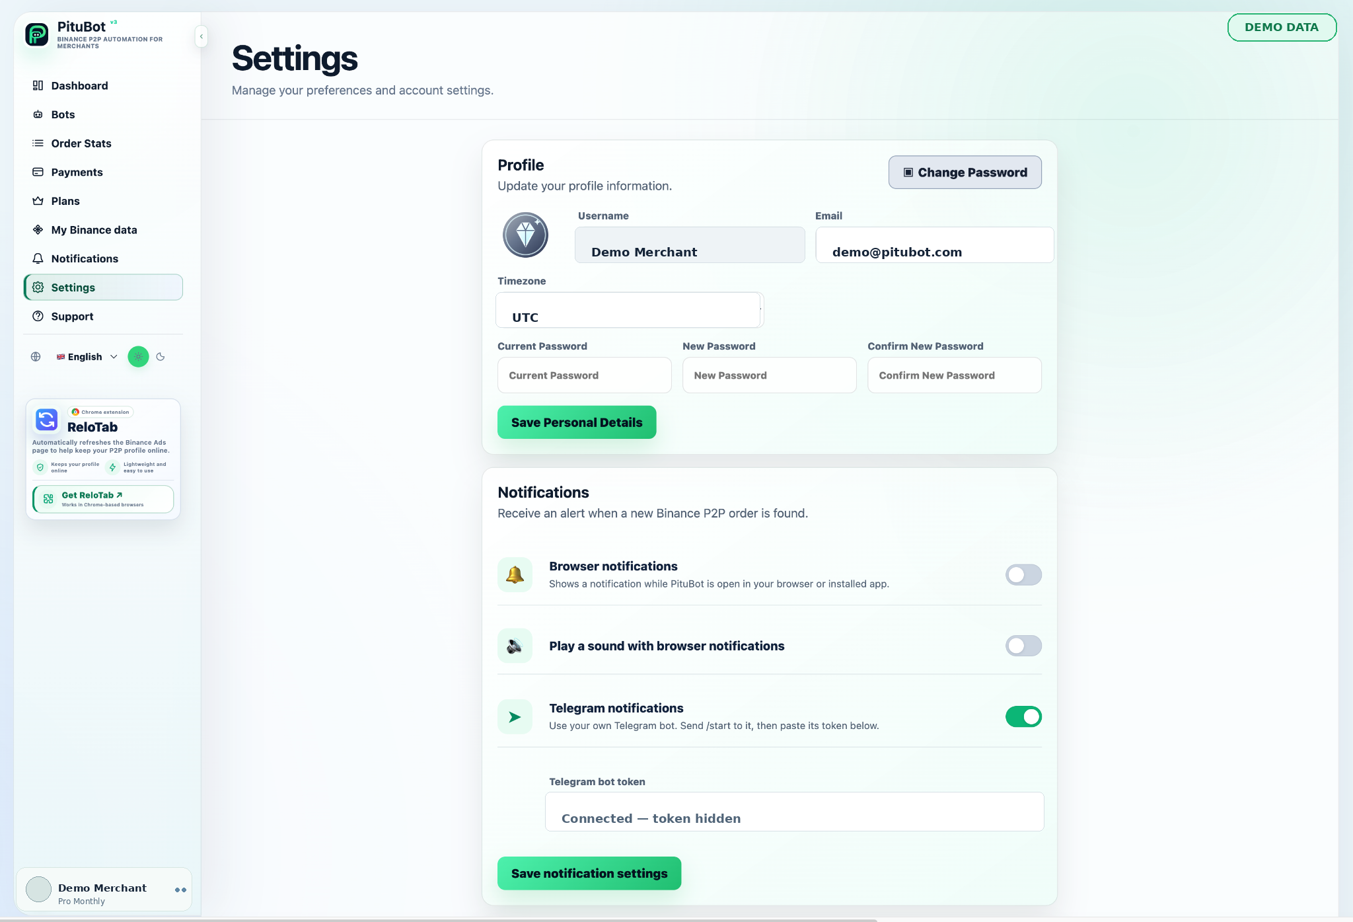Click the Get ReloTab QR icon

[48, 499]
